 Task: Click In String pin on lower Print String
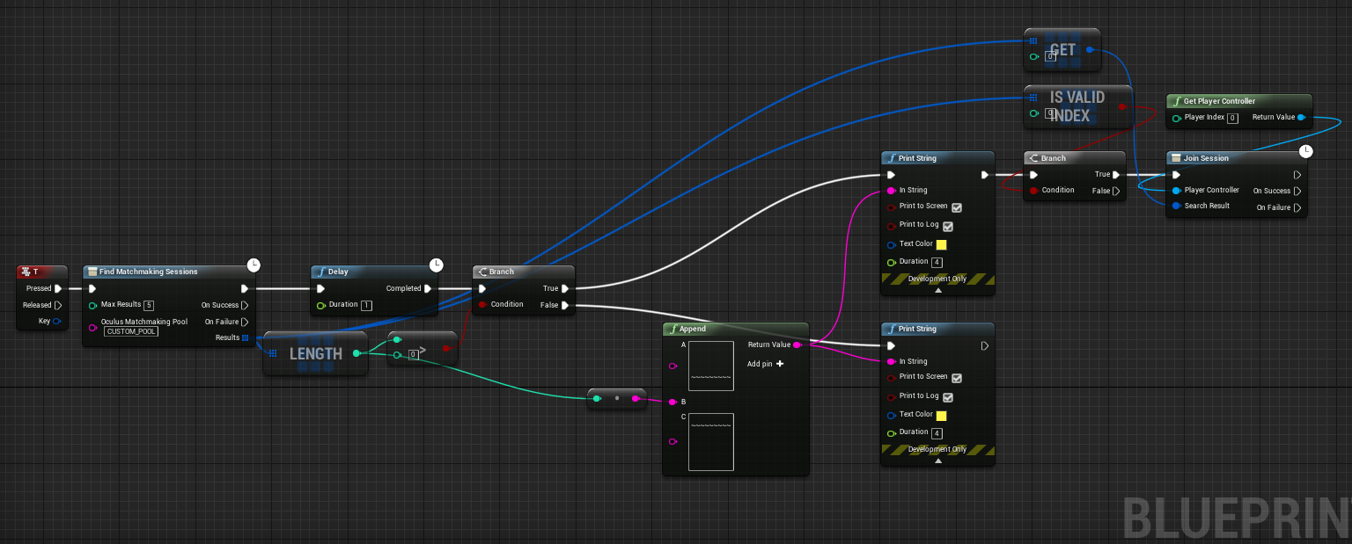pyautogui.click(x=891, y=361)
